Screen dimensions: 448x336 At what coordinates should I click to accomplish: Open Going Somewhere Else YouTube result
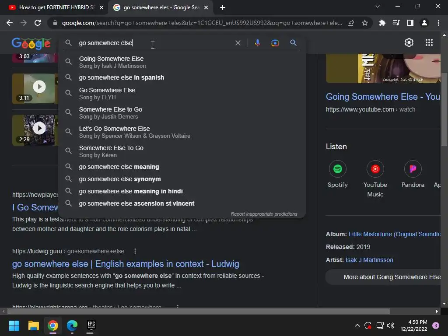pyautogui.click(x=383, y=97)
